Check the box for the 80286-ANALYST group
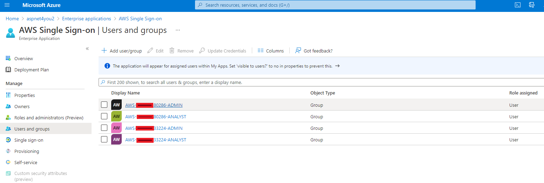Screen dimensions: 544x183 [x=104, y=116]
